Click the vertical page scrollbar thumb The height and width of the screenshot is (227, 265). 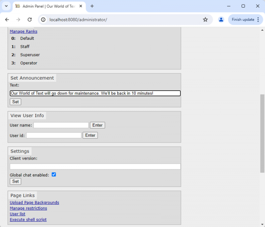(262, 133)
